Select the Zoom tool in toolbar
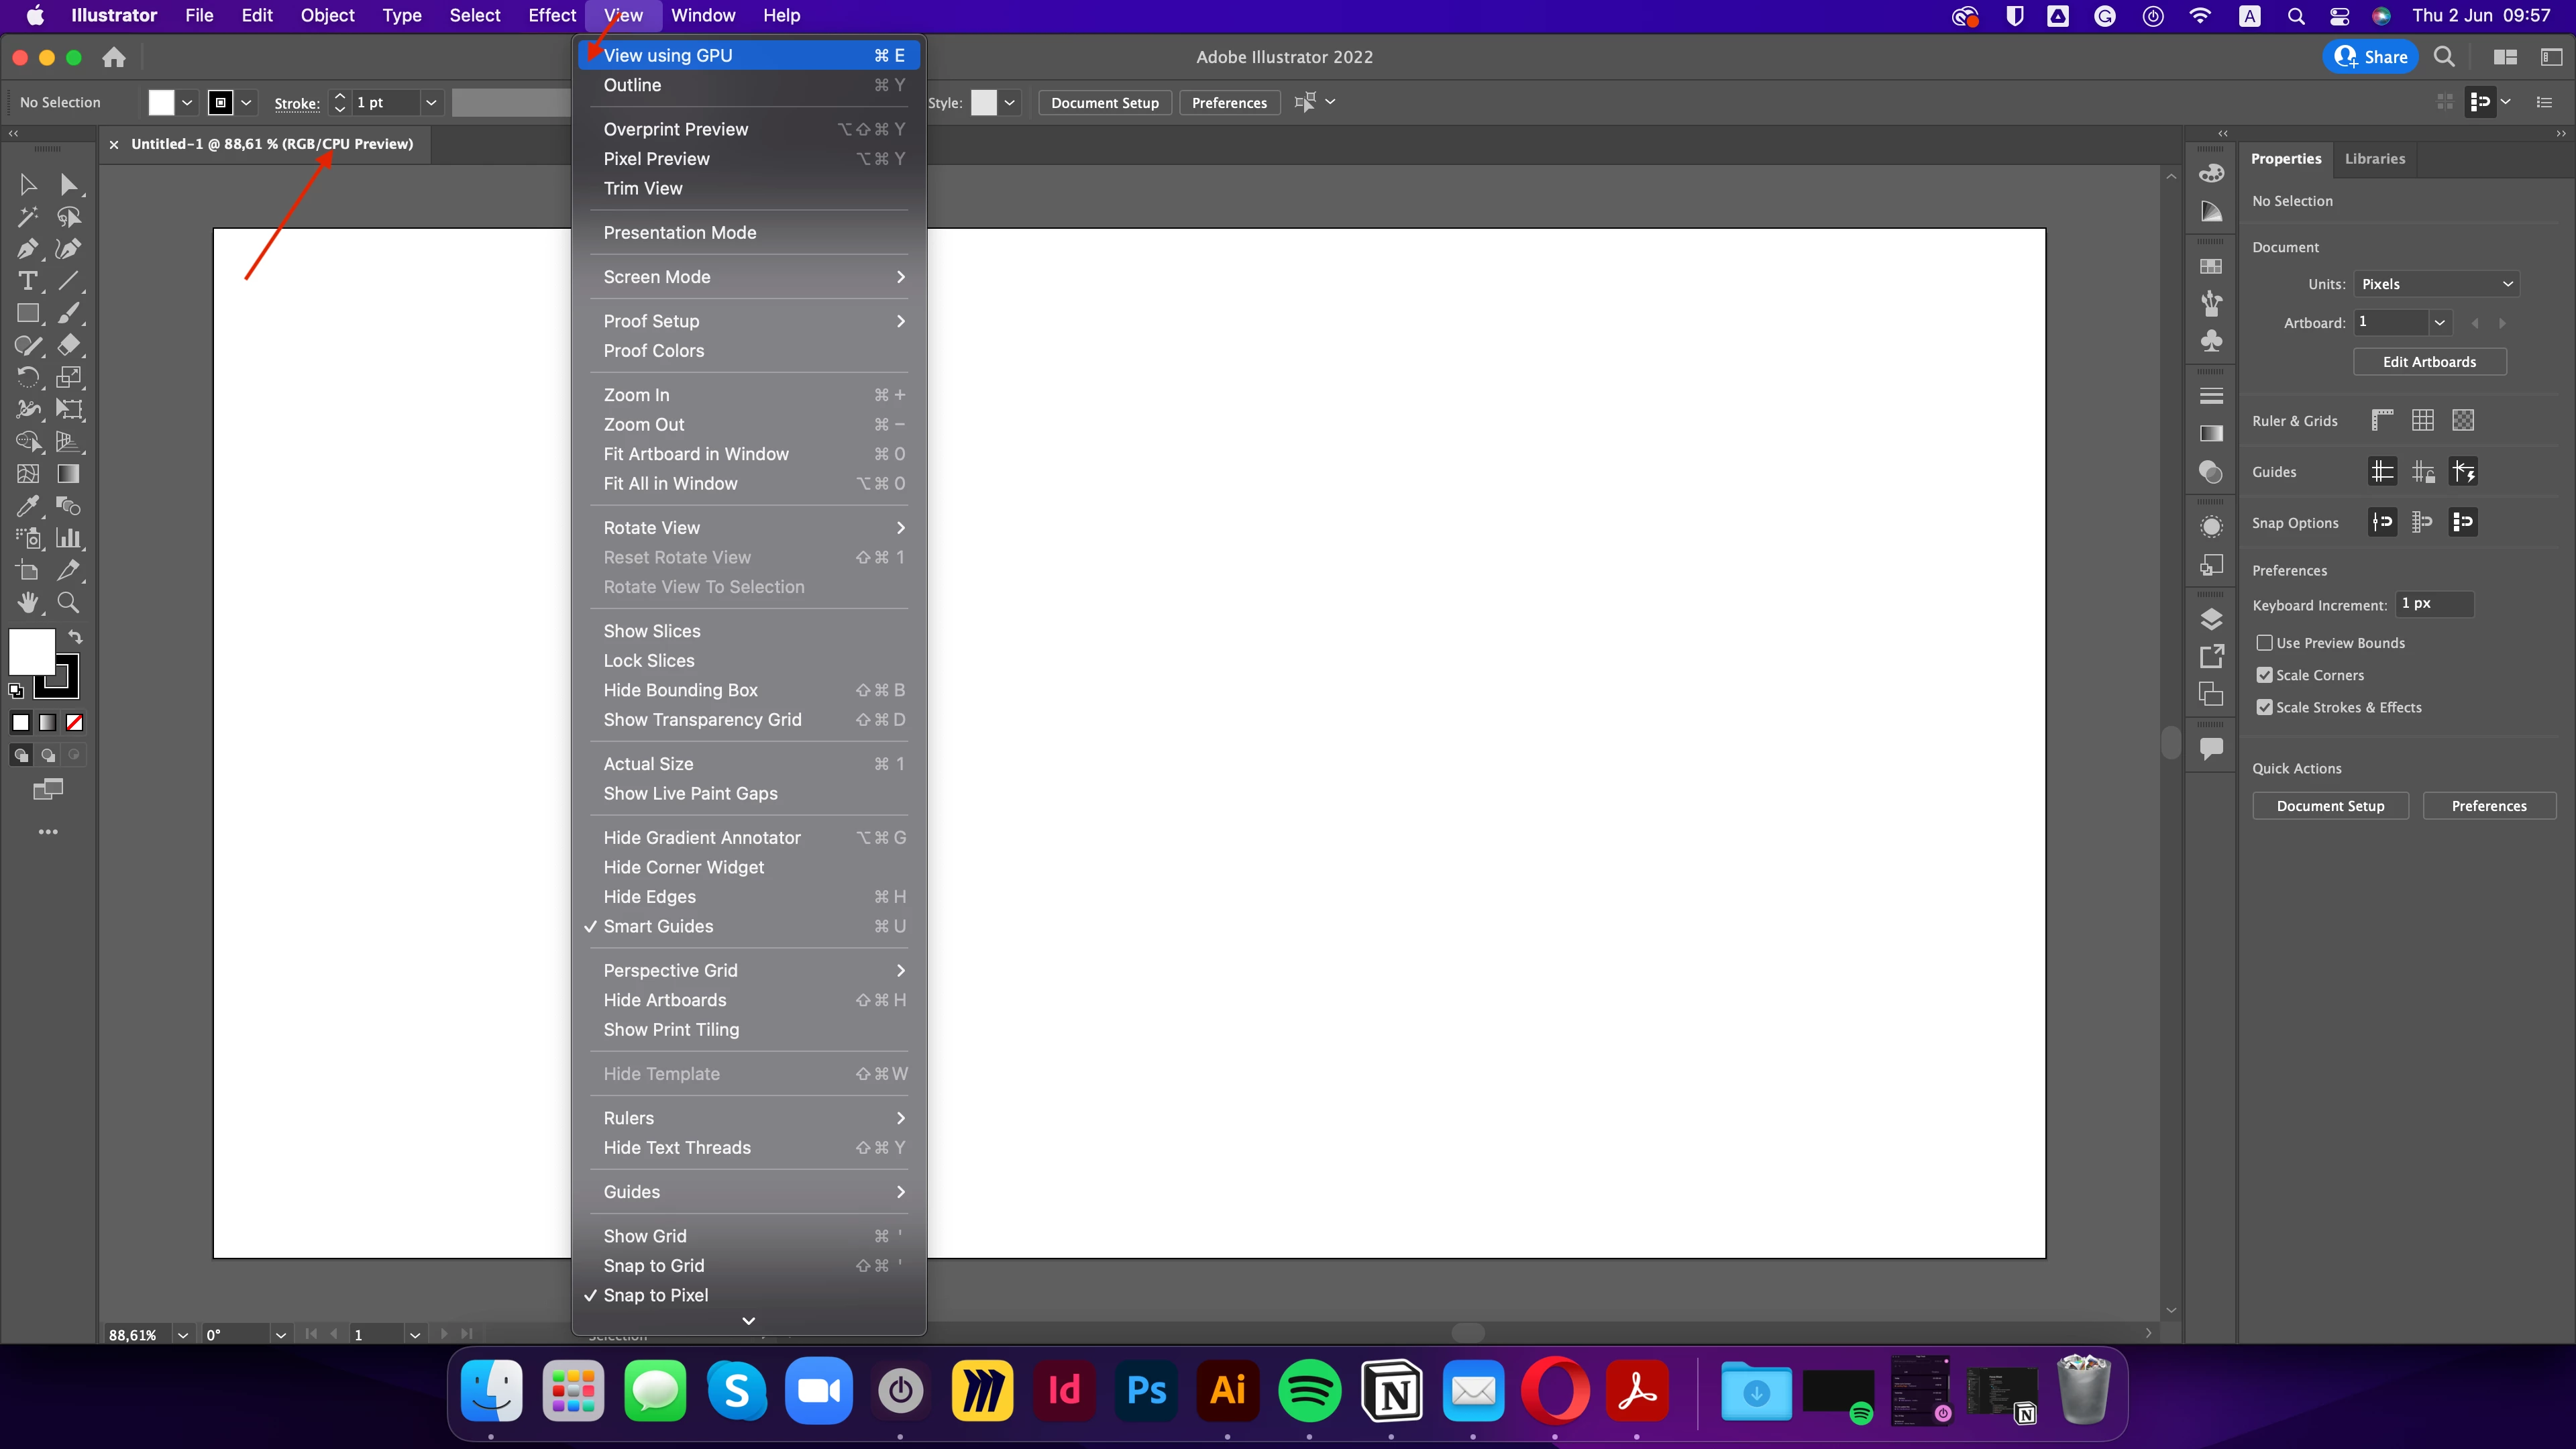The width and height of the screenshot is (2576, 1449). pyautogui.click(x=68, y=602)
